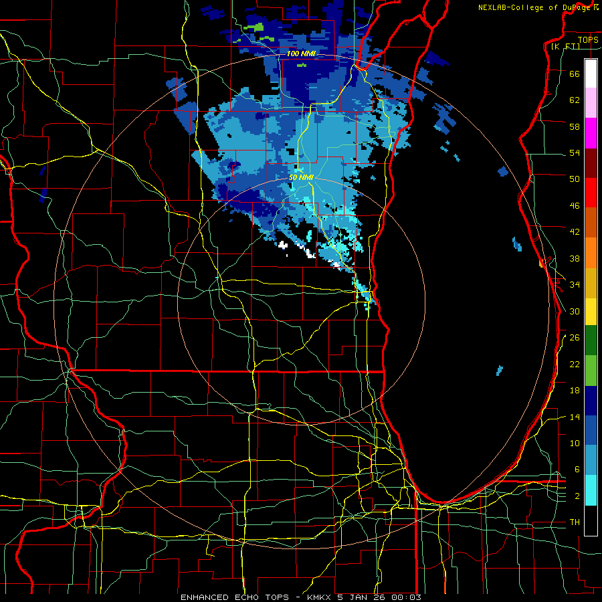Click the legend value label 6
The width and height of the screenshot is (602, 602).
[577, 470]
